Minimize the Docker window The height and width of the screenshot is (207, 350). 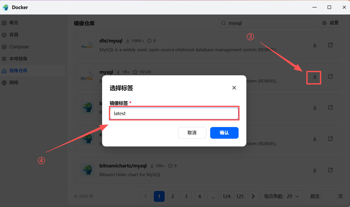[x=314, y=8]
